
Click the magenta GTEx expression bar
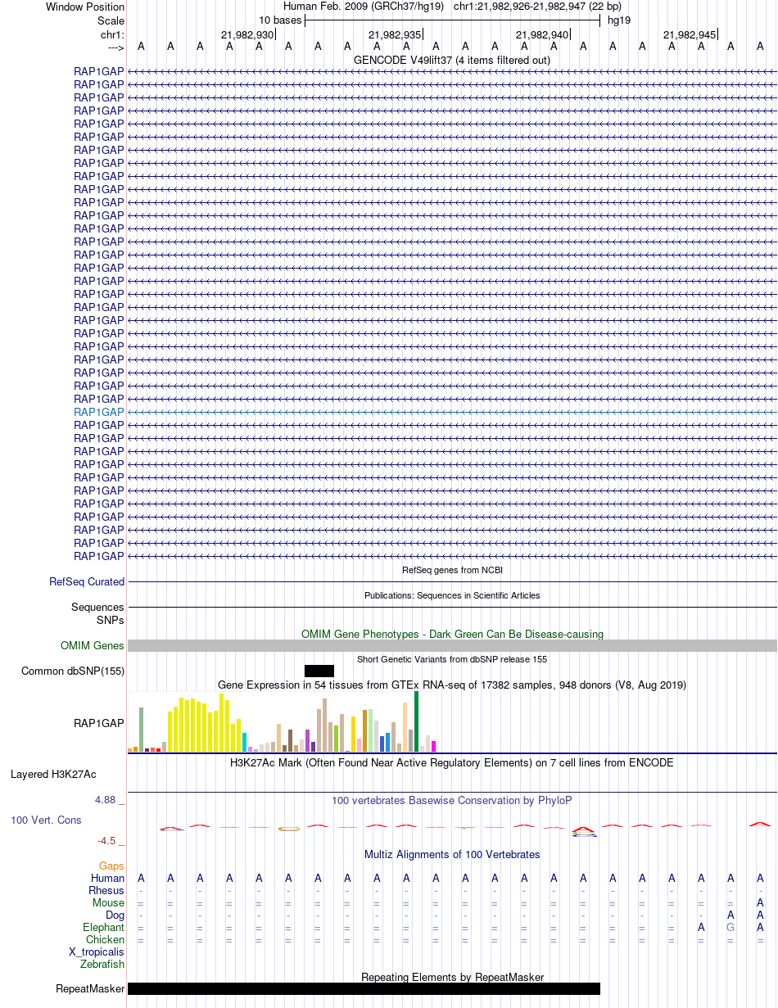pos(434,746)
